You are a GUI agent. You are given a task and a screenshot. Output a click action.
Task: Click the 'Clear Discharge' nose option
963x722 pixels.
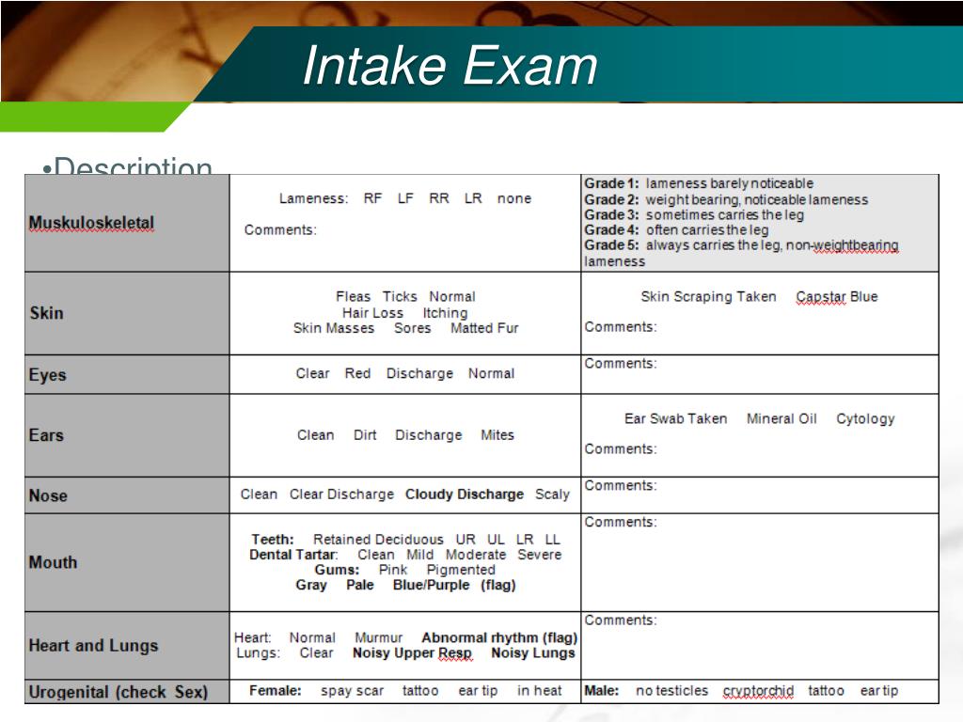tap(341, 494)
